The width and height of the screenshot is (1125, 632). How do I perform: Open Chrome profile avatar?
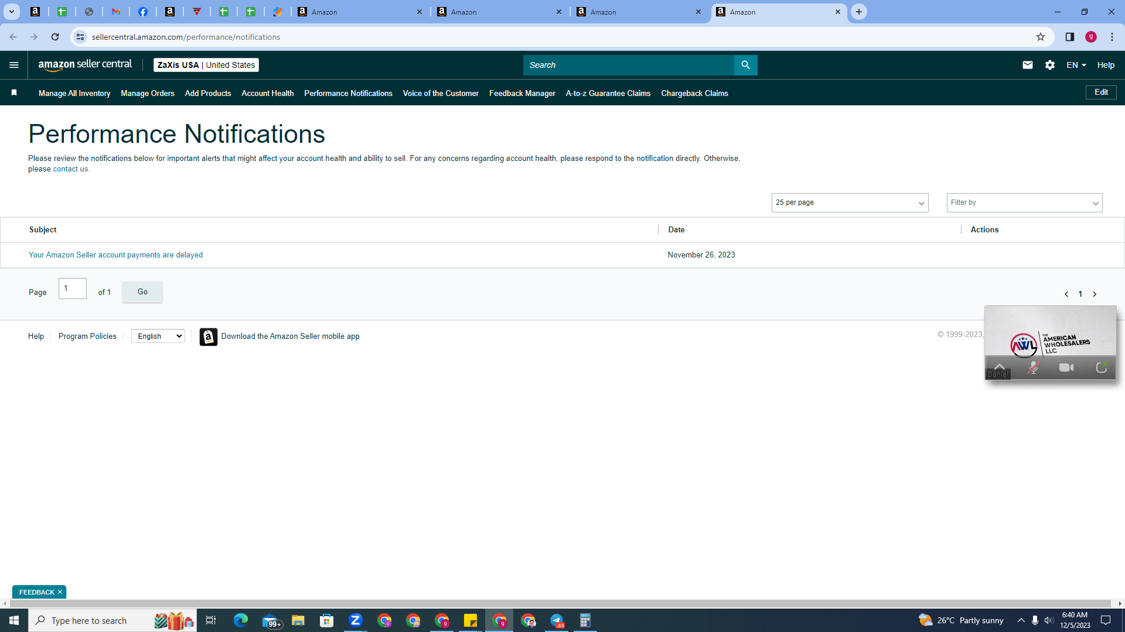1091,37
